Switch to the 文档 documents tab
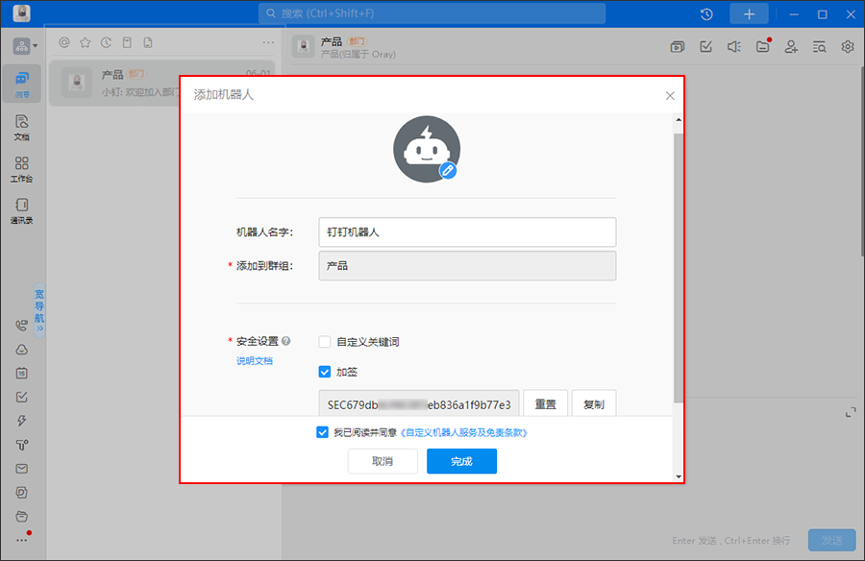This screenshot has height=561, width=865. (21, 128)
